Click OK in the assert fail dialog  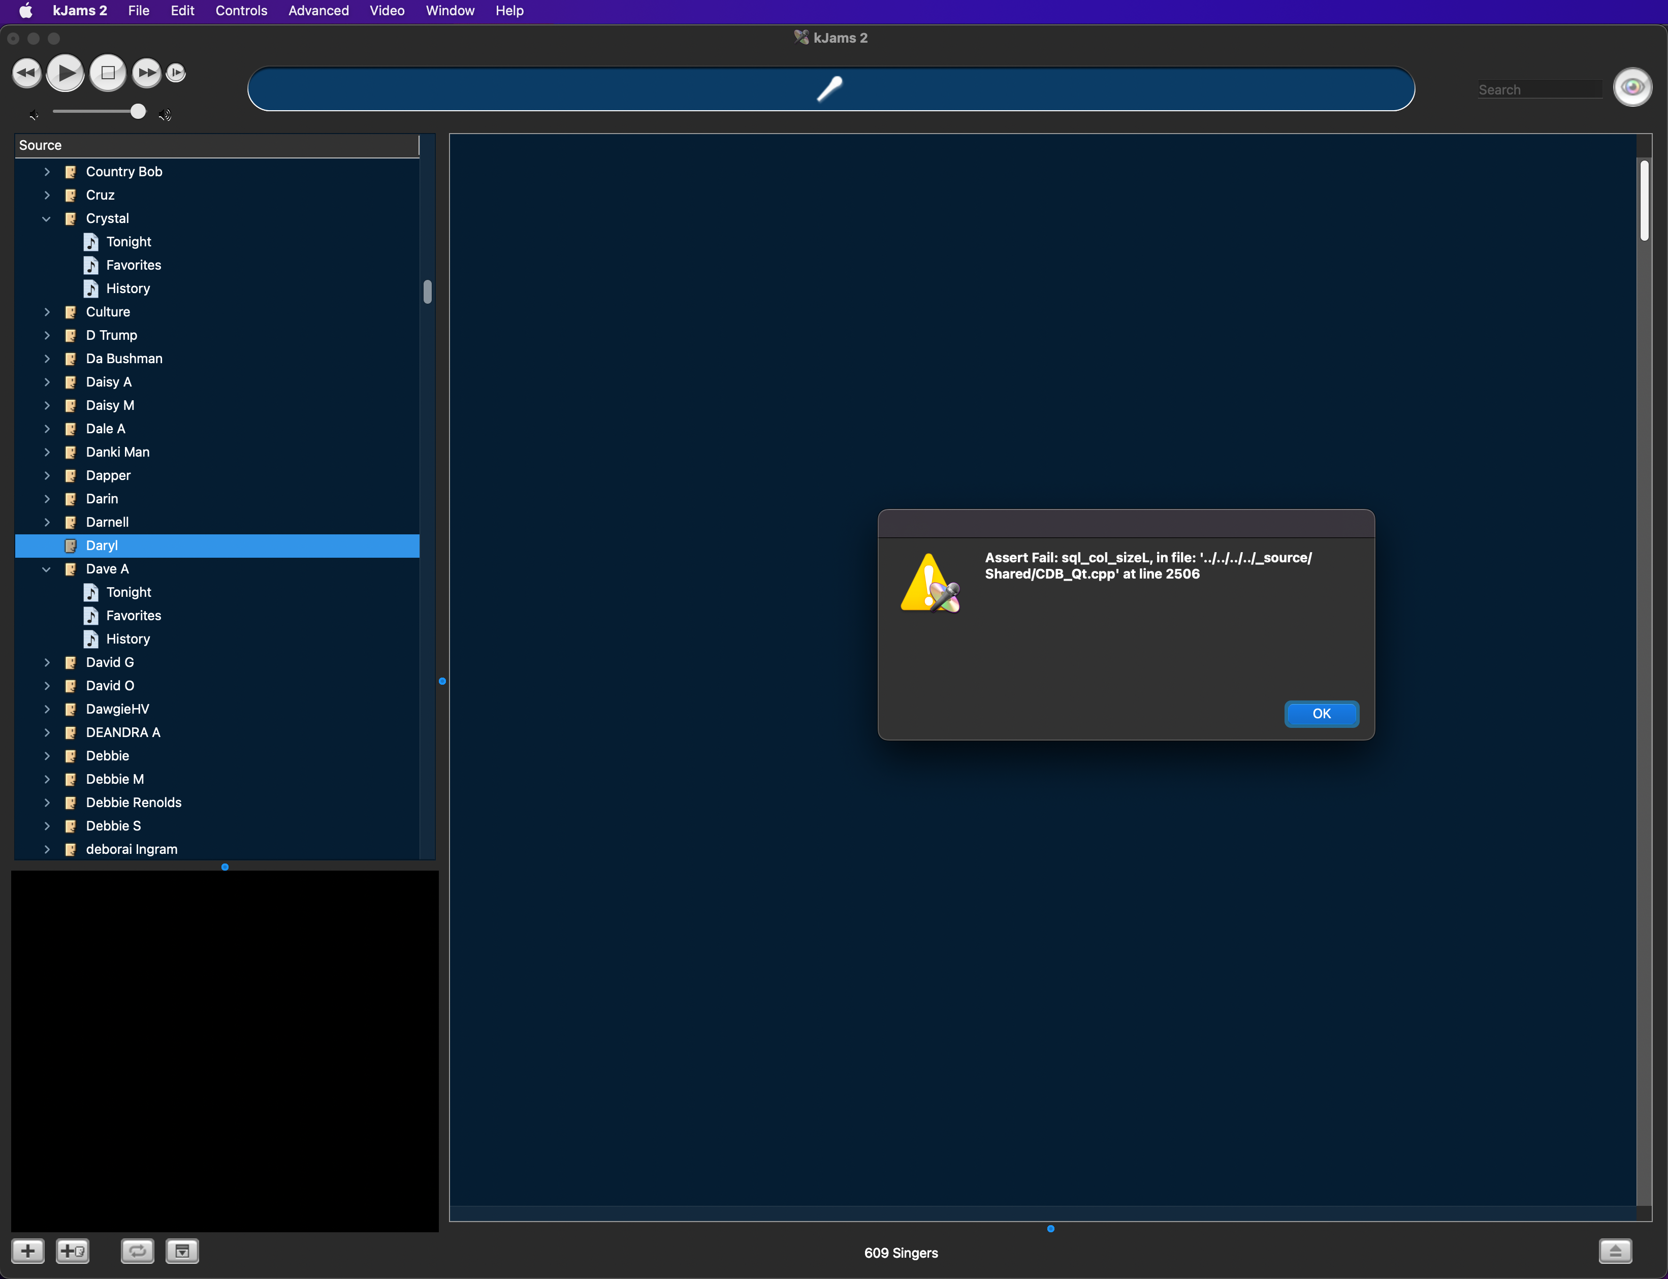[1321, 713]
